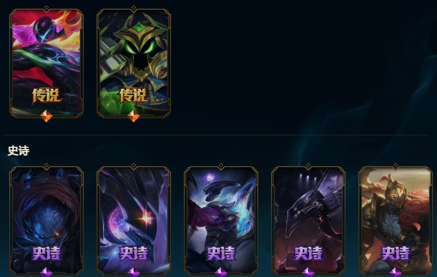Click 传说 label on the Veigar card

[x=134, y=96]
